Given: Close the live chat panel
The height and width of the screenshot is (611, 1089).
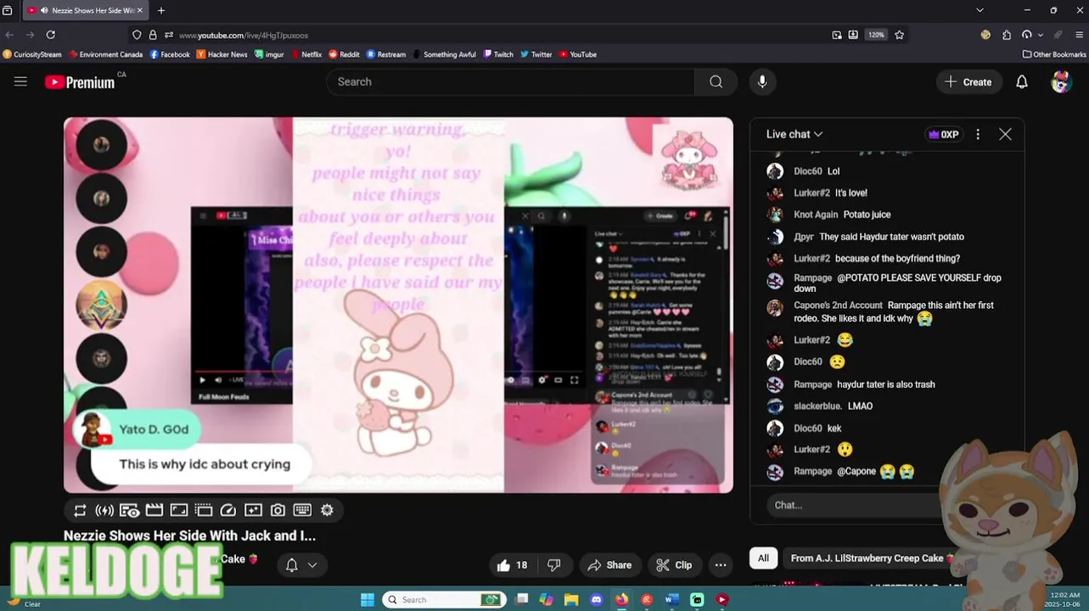Looking at the screenshot, I should pos(1005,134).
